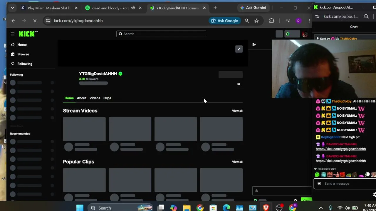
Task: Show hidden system tray icons
Action: click(321, 208)
